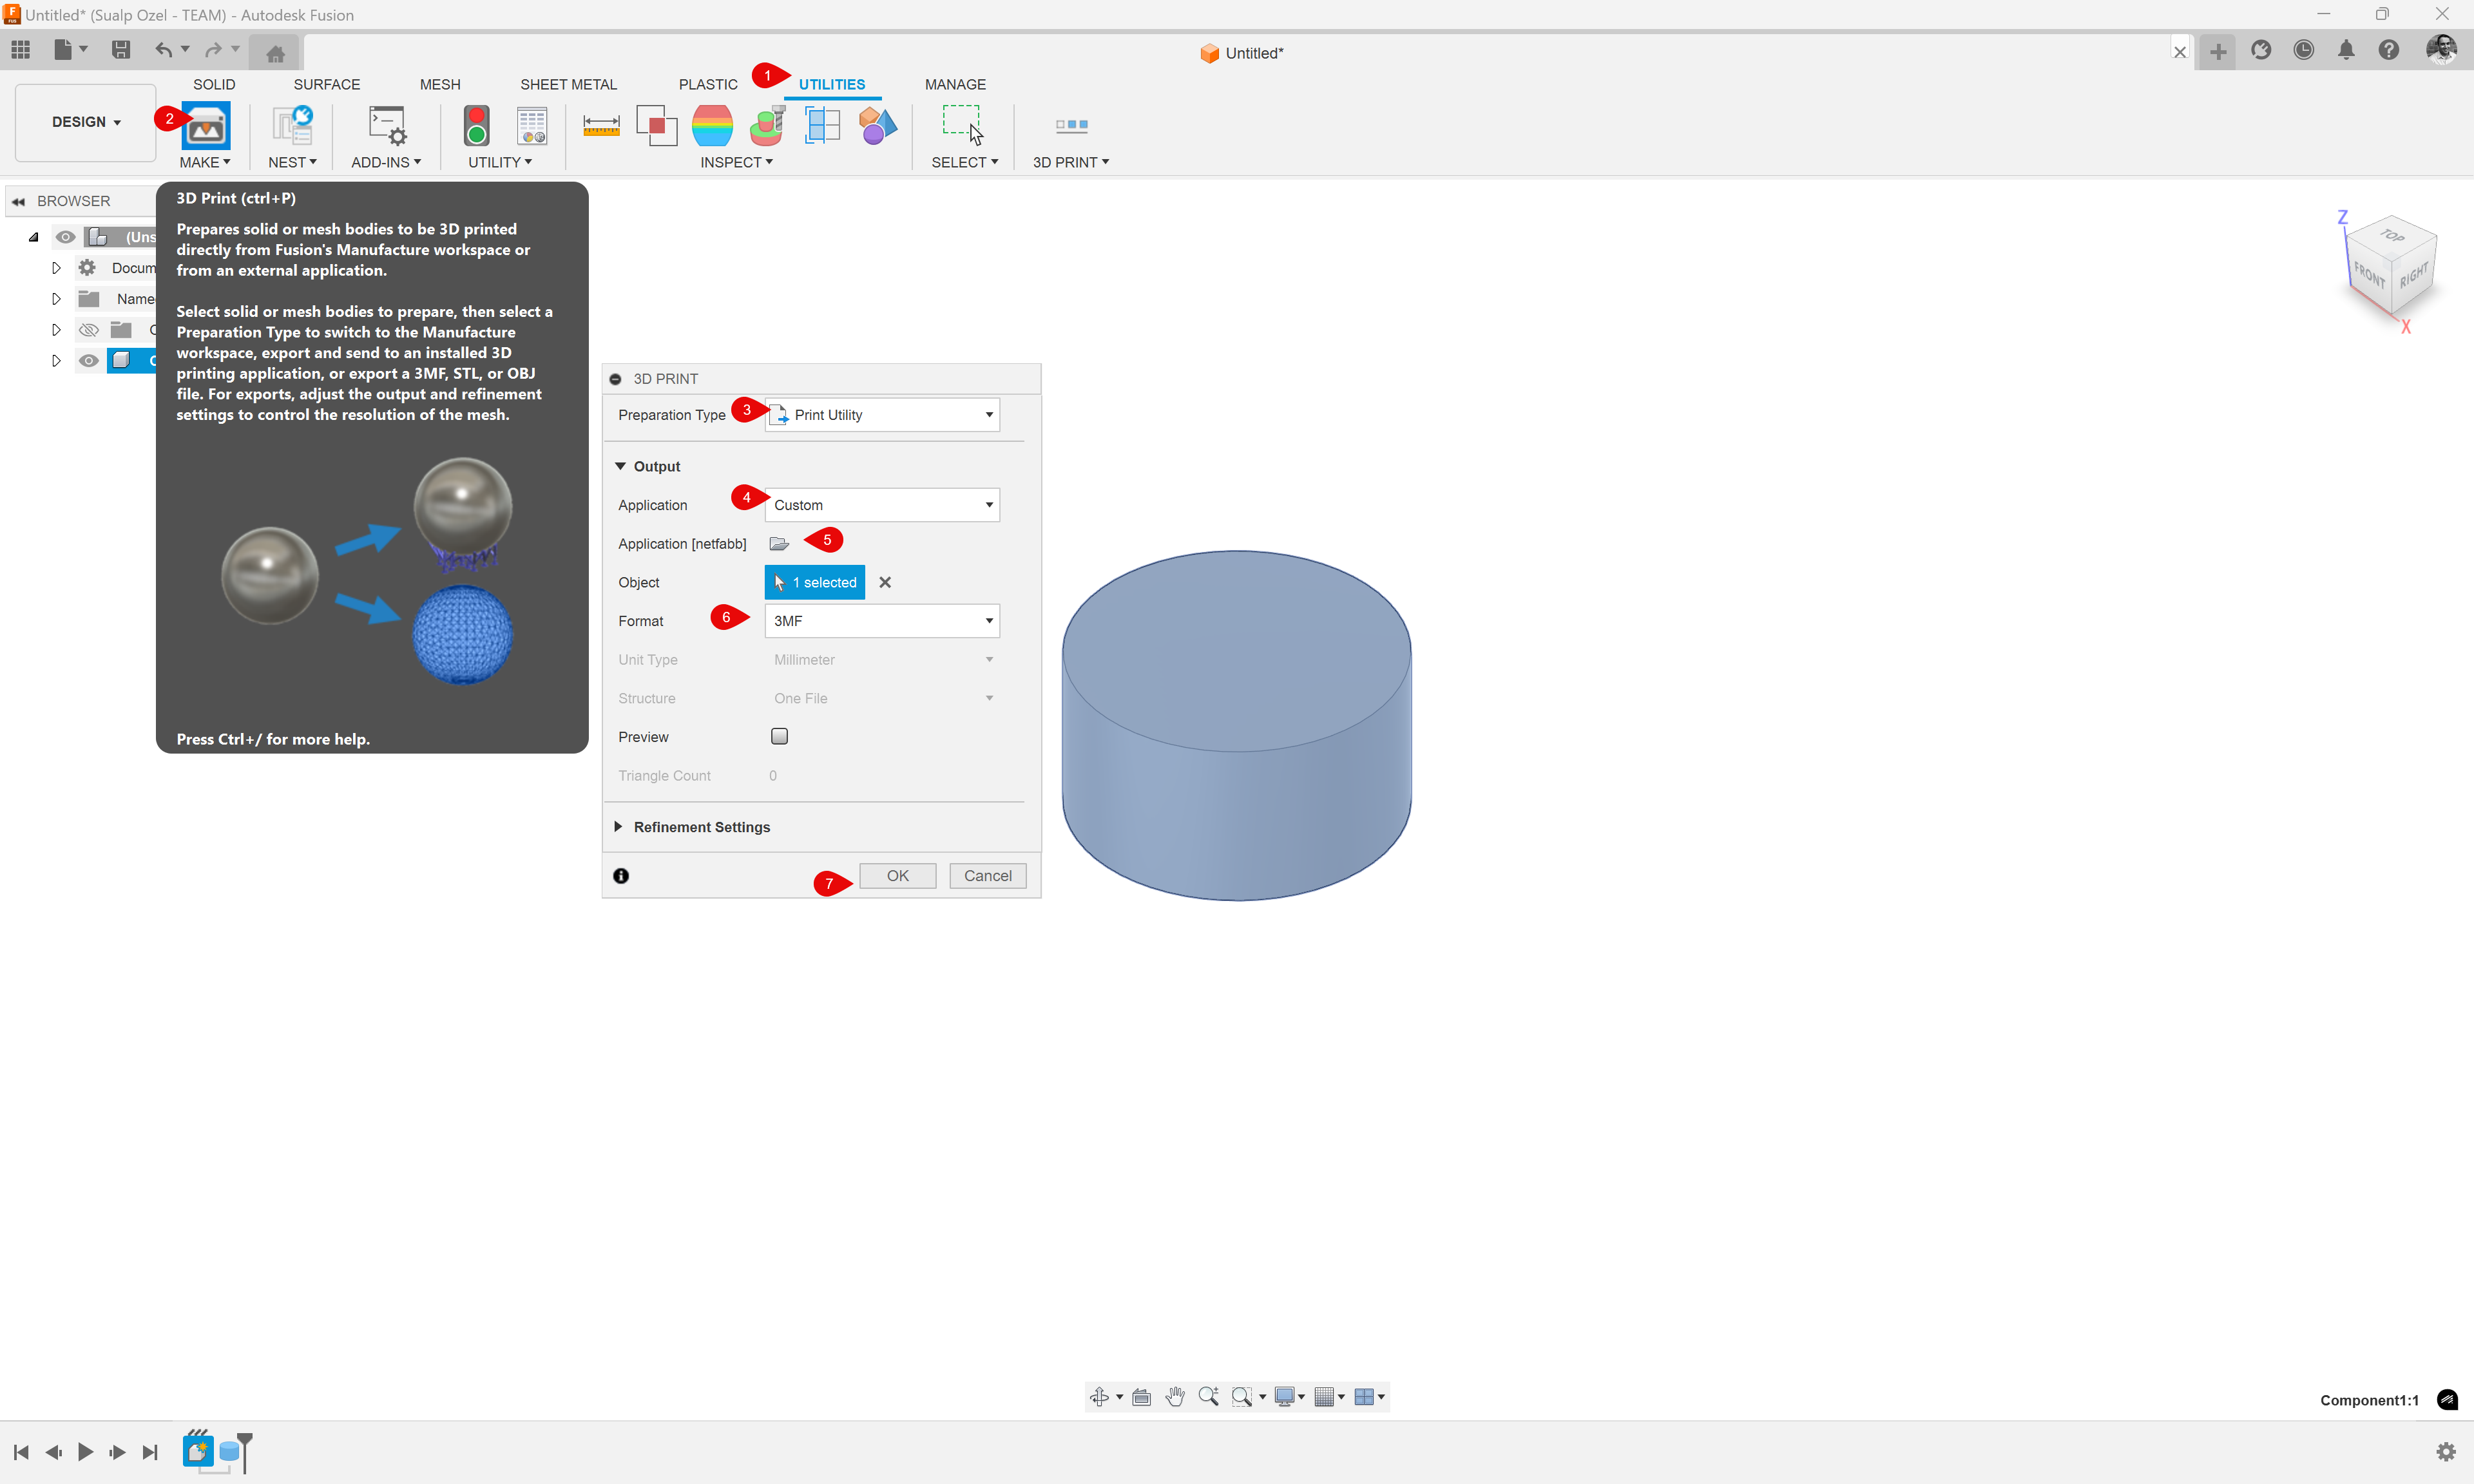This screenshot has width=2474, height=1484.
Task: Select the Pan tool in the navigation bar
Action: pyautogui.click(x=1176, y=1397)
